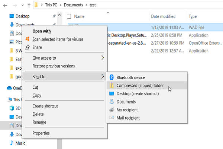
Task: Open Desktop in Quick access sidebar
Action: (23, 16)
